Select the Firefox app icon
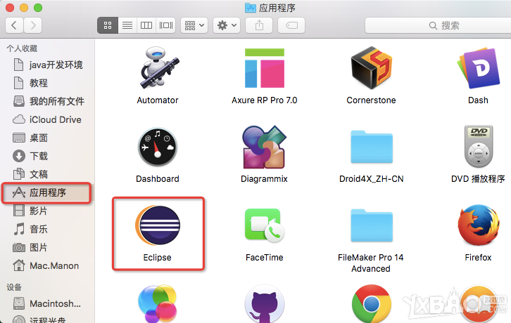The width and height of the screenshot is (511, 323). [x=479, y=225]
